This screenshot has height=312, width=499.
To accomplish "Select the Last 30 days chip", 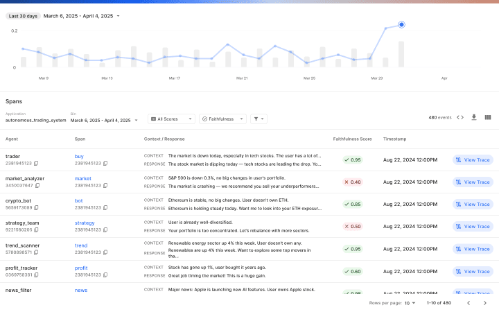I will pyautogui.click(x=23, y=16).
